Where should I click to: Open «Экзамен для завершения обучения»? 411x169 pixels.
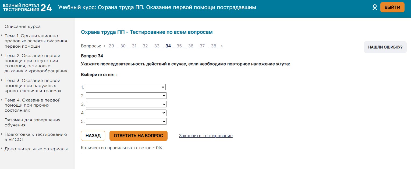(x=32, y=122)
